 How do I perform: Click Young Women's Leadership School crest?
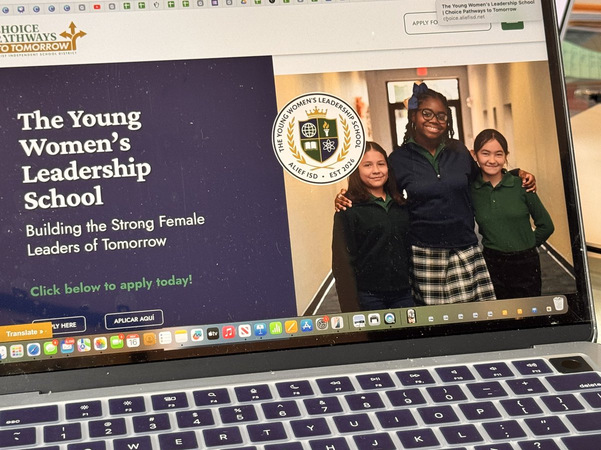click(x=319, y=138)
